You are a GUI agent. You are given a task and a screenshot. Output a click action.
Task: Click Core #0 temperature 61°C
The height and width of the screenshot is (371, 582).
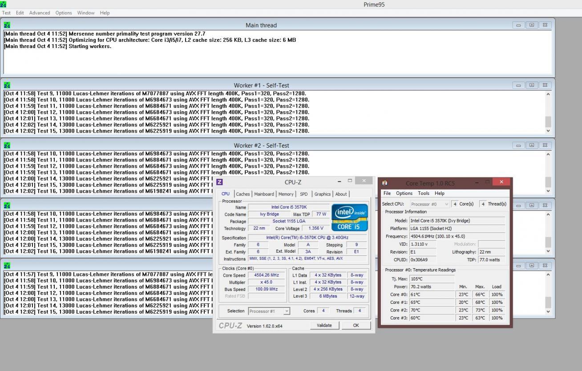pos(432,294)
